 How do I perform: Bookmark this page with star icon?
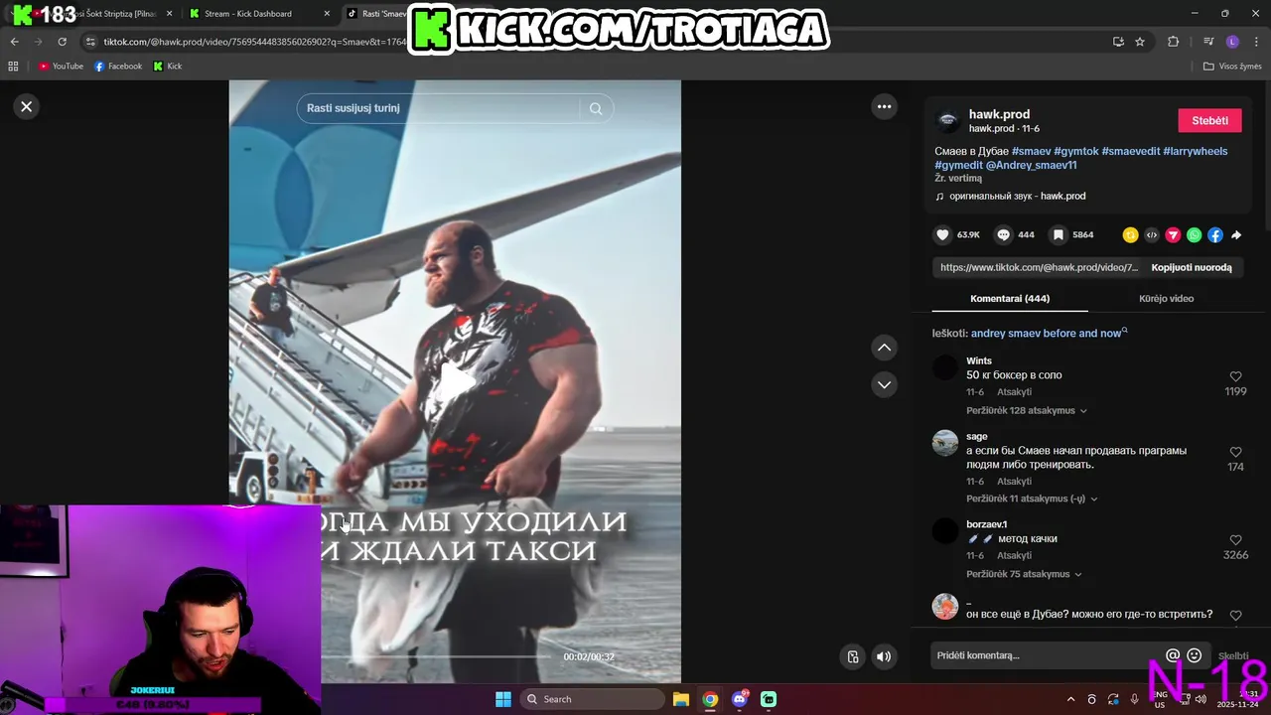(x=1140, y=42)
